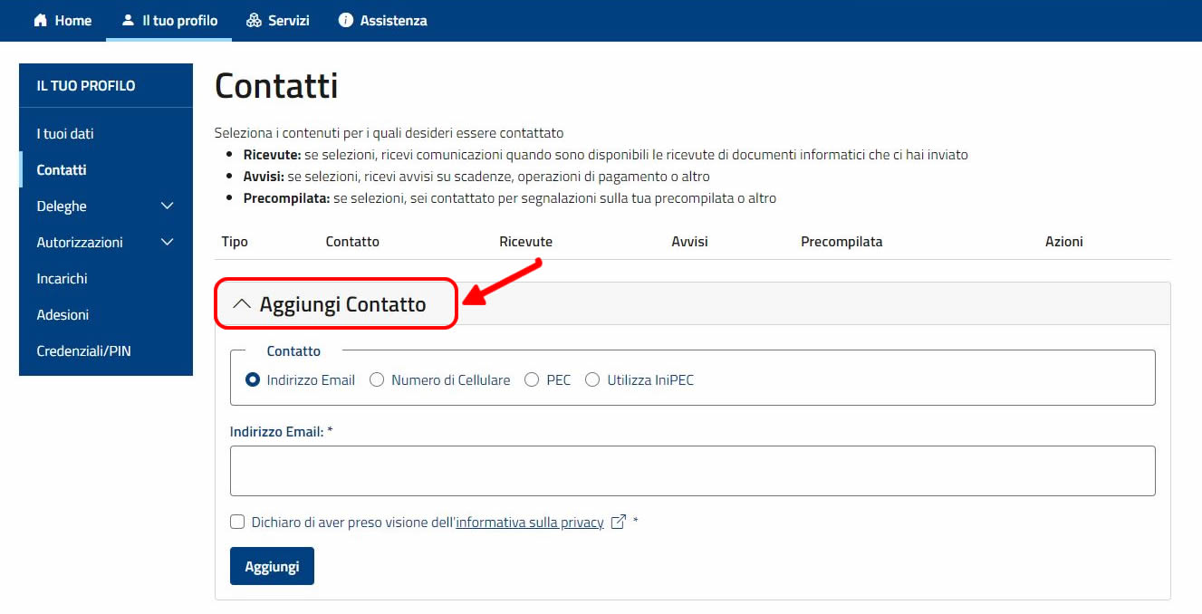Choose Numero di Cellulare as contact type
1202x614 pixels.
[x=377, y=379]
